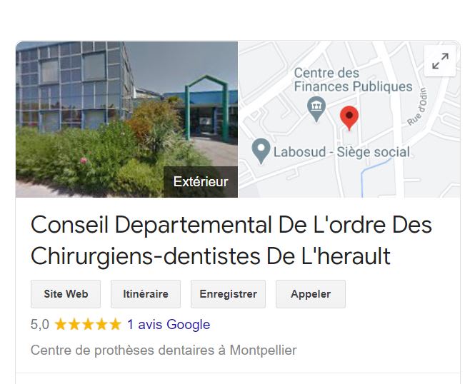Open the Site Web button
This screenshot has height=384, width=465.
pyautogui.click(x=66, y=294)
